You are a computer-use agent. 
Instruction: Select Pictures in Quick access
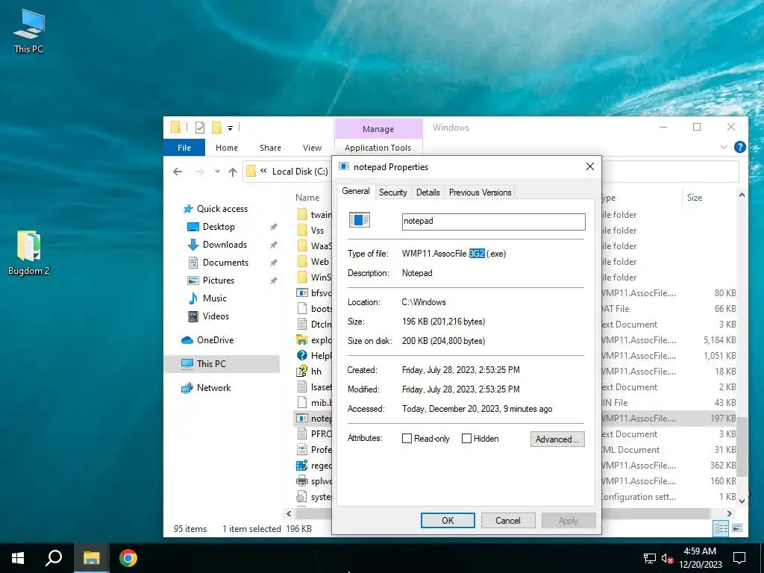(x=219, y=281)
